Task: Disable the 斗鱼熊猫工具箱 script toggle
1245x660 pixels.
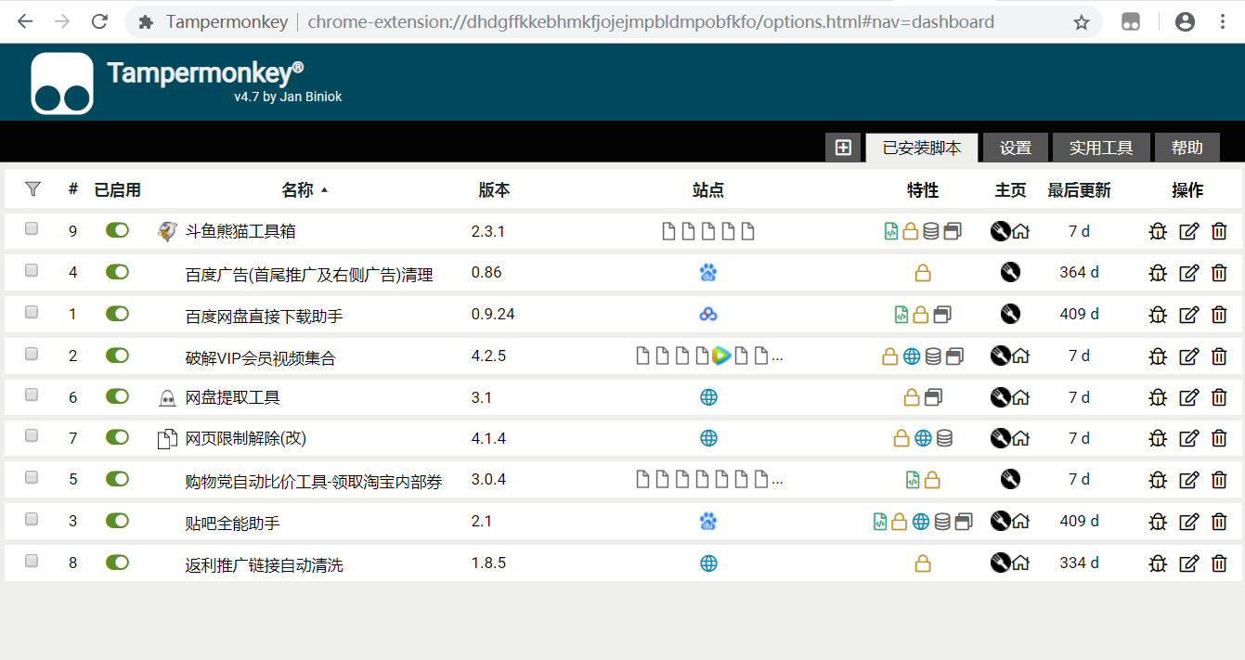Action: [117, 229]
